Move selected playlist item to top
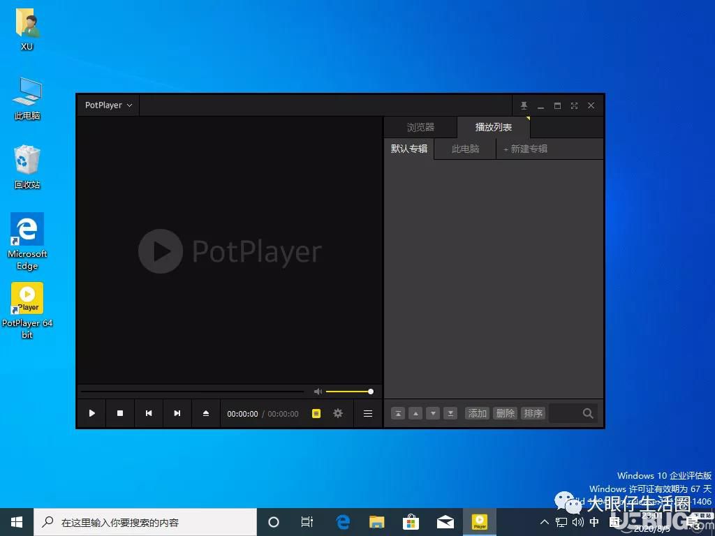715x536 pixels. pyautogui.click(x=398, y=413)
